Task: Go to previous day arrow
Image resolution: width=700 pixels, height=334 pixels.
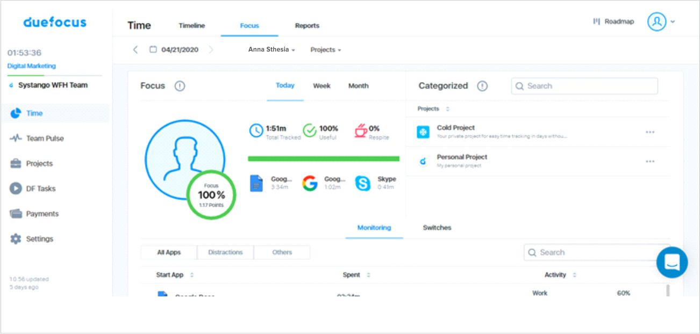Action: pos(135,49)
